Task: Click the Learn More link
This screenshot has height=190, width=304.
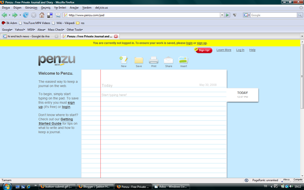Action: (224, 50)
